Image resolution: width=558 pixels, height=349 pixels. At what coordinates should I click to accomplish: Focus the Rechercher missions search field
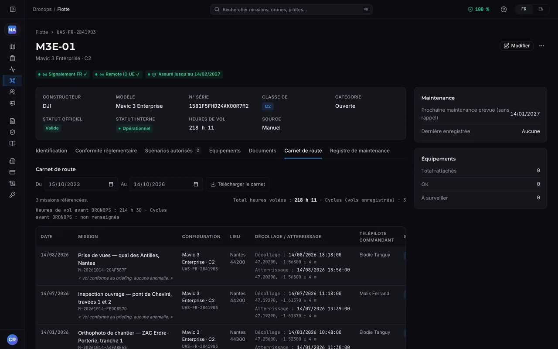pos(291,9)
